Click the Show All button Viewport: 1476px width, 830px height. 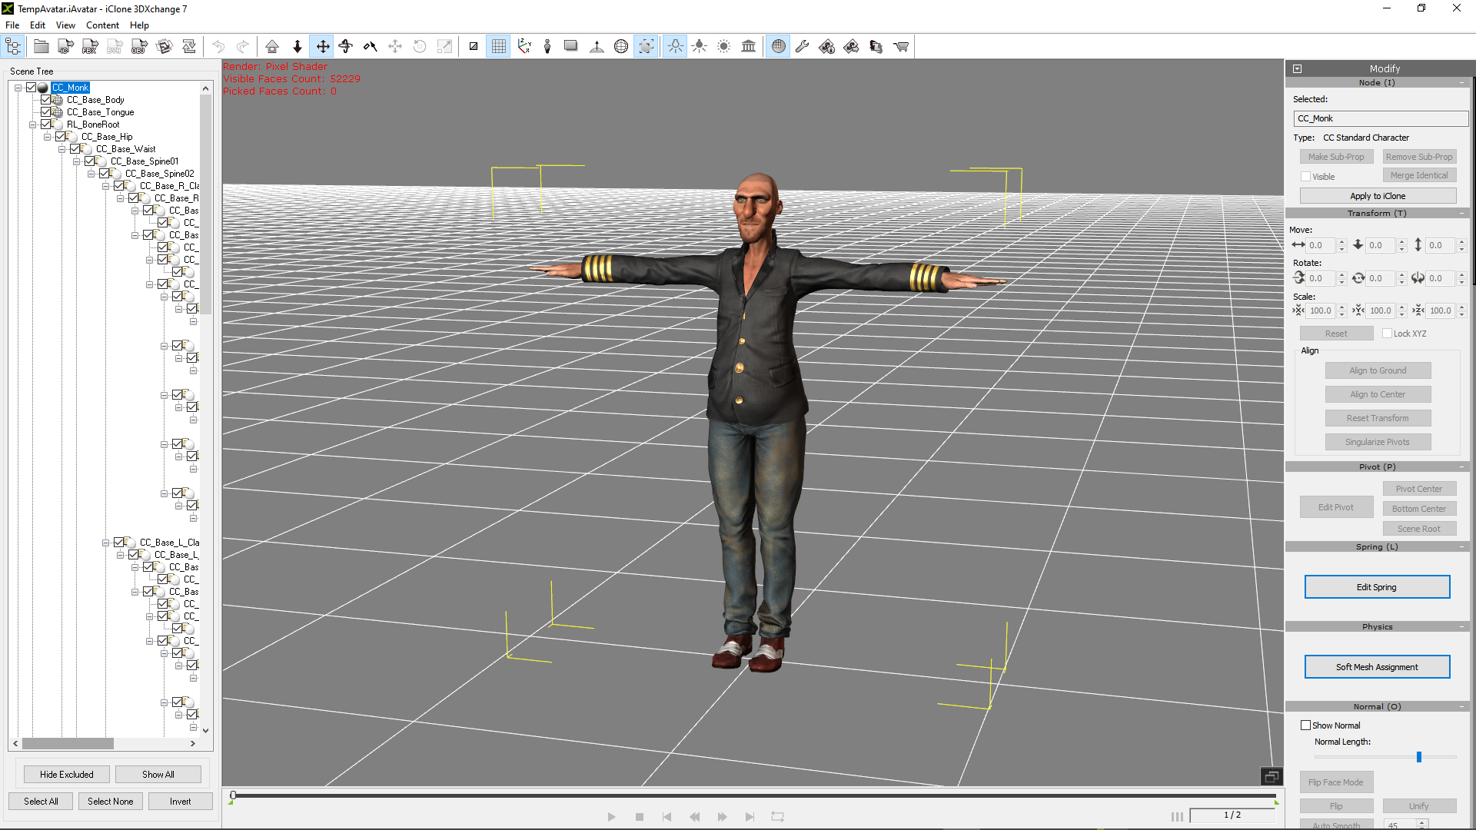[158, 775]
